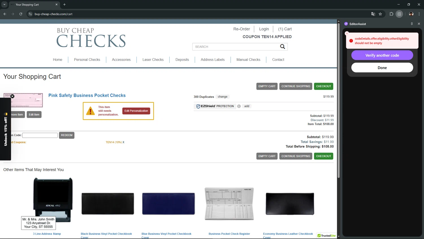
Task: Open the Unlock 15% off side tab
Action: [5, 129]
